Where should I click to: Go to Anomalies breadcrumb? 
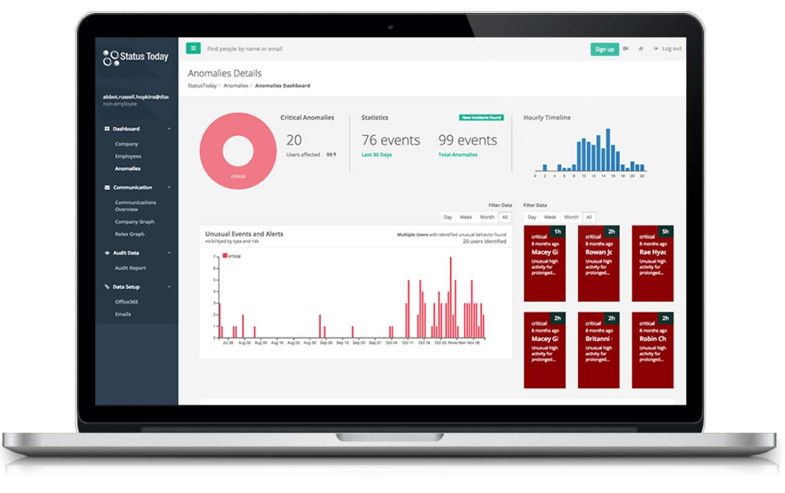pos(236,86)
